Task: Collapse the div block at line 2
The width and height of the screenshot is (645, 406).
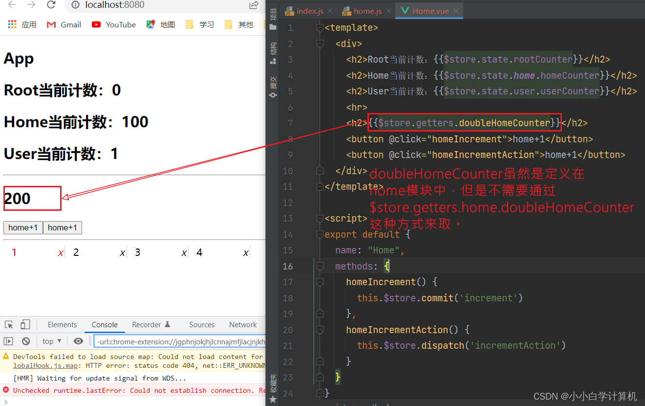Action: [x=320, y=44]
